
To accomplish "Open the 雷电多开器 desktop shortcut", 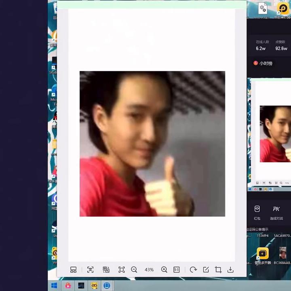I will (x=263, y=255).
